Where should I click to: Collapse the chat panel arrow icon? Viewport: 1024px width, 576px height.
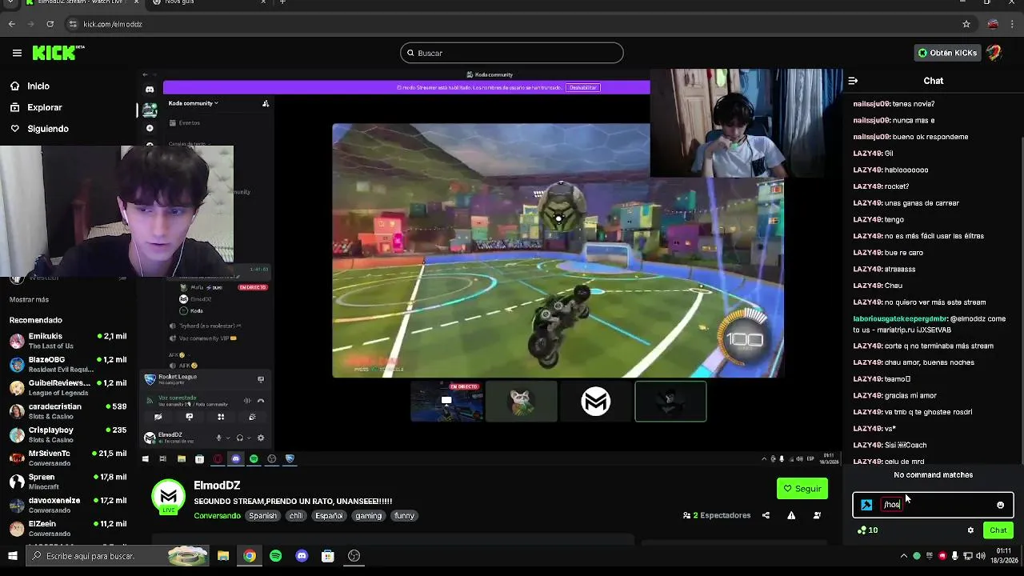tap(853, 81)
